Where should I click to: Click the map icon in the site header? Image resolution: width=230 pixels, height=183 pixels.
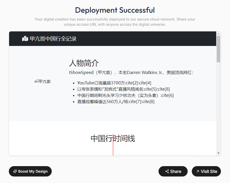pos(25,39)
